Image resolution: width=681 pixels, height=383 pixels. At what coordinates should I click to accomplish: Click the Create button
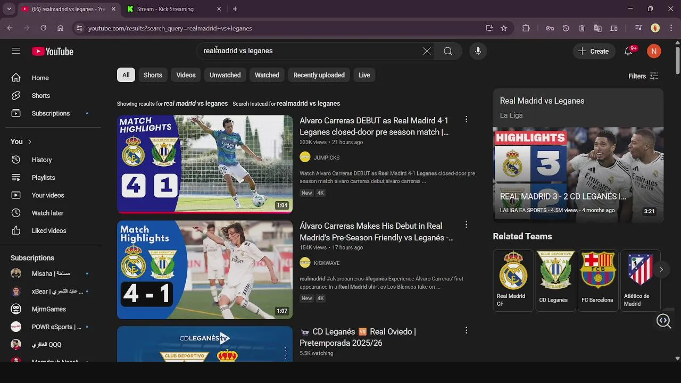(x=594, y=51)
